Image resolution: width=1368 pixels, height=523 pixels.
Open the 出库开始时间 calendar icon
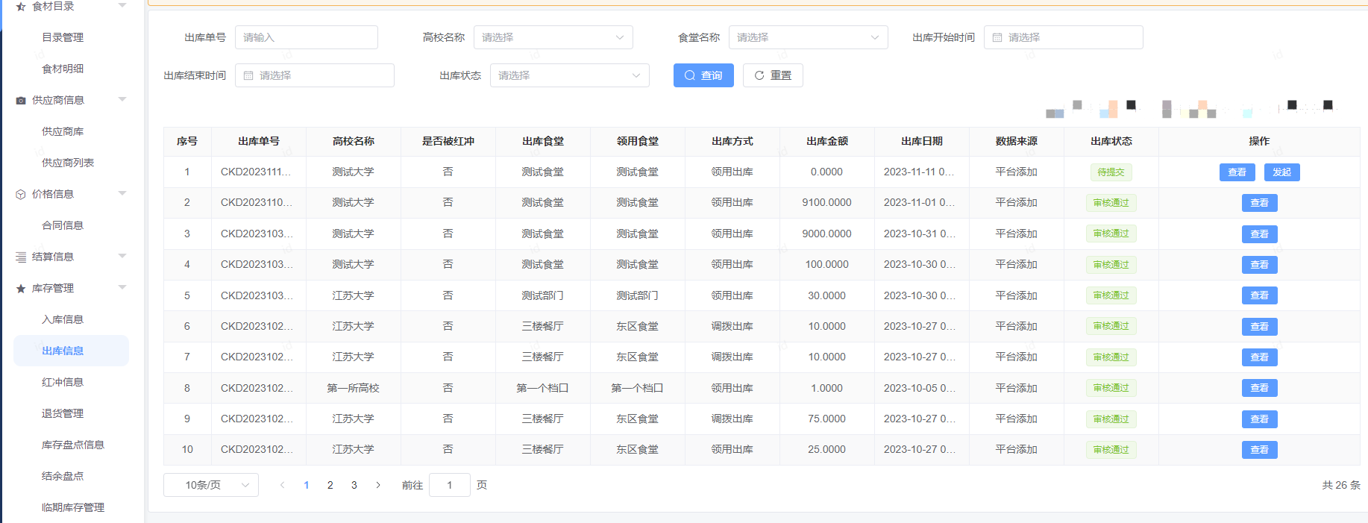point(997,37)
